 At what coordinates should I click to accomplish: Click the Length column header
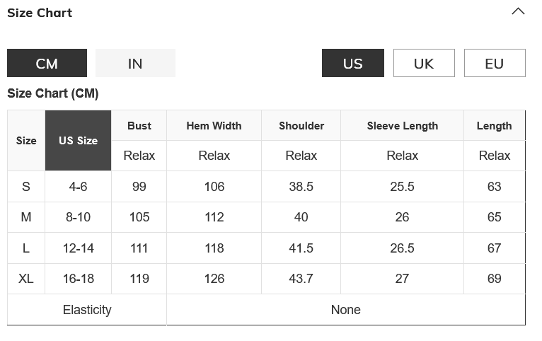point(494,126)
